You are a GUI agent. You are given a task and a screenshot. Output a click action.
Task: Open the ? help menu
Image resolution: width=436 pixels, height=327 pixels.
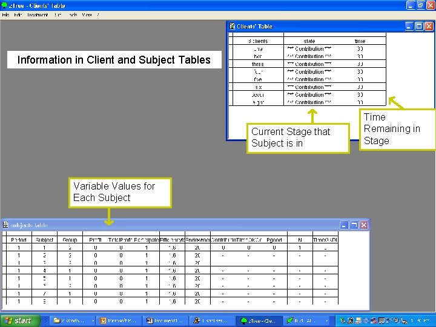(x=98, y=15)
